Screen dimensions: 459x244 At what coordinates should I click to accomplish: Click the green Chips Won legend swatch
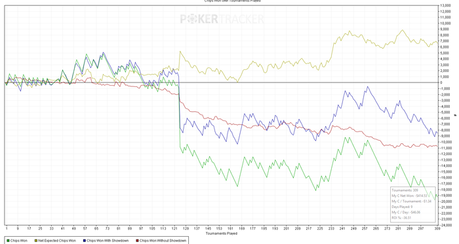8,241
